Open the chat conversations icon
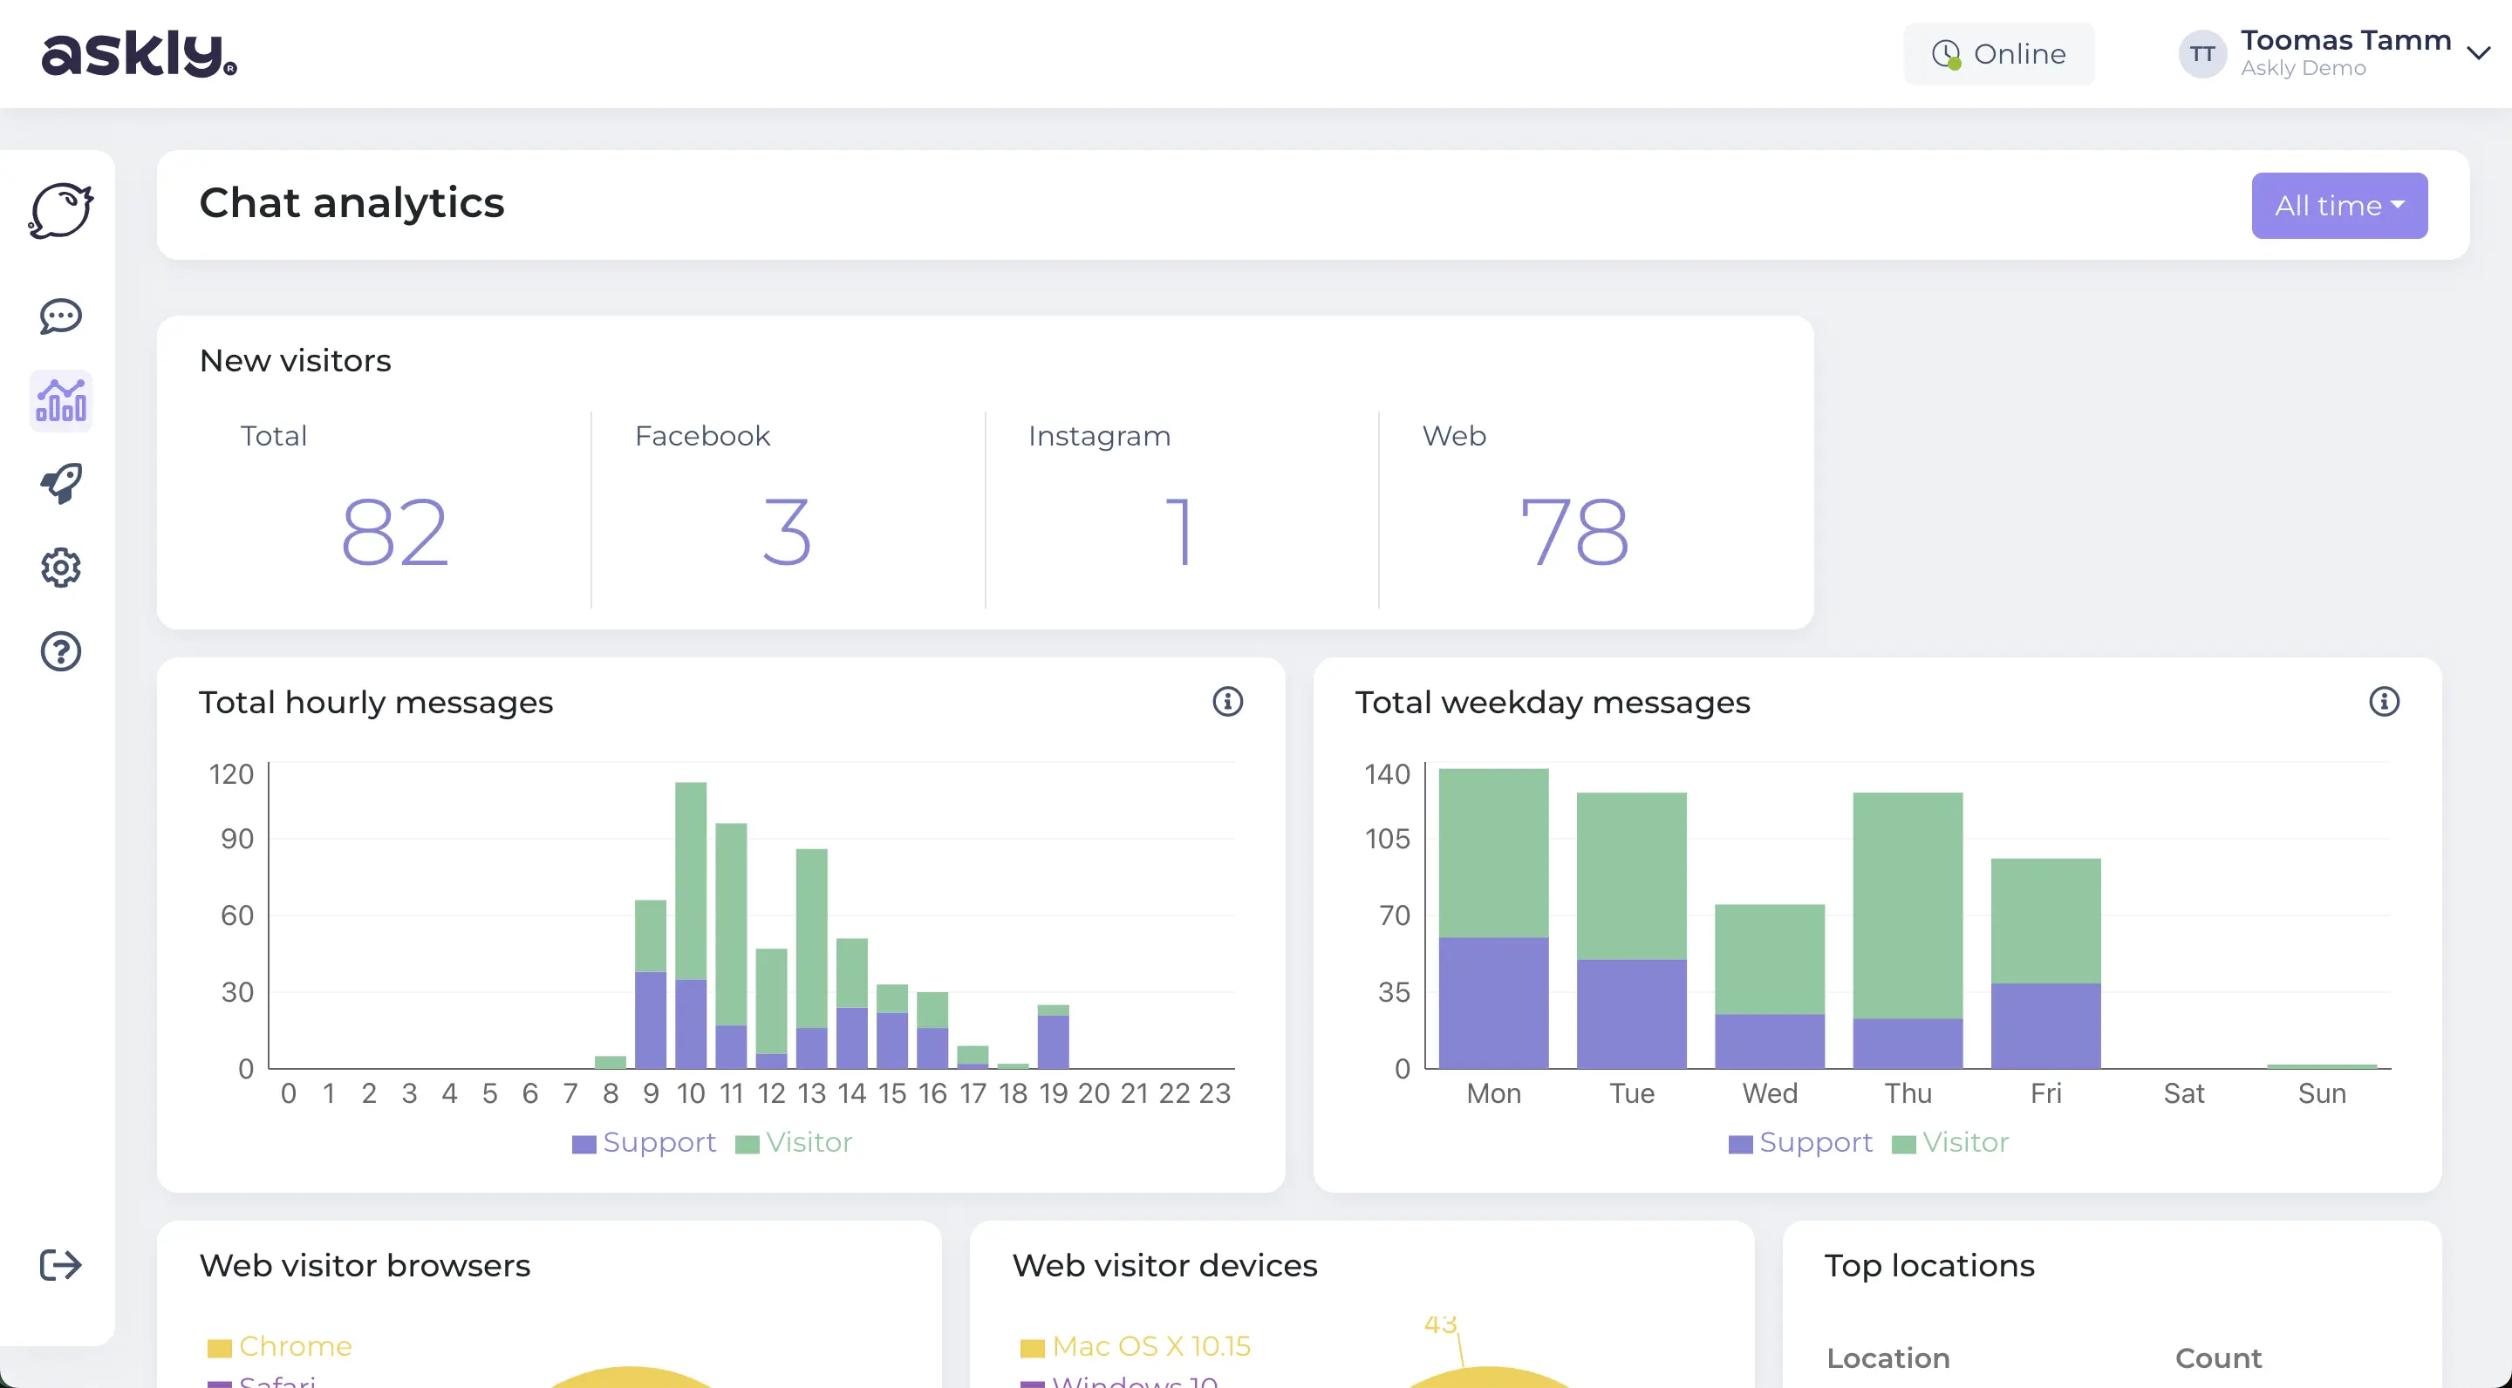 coord(60,316)
